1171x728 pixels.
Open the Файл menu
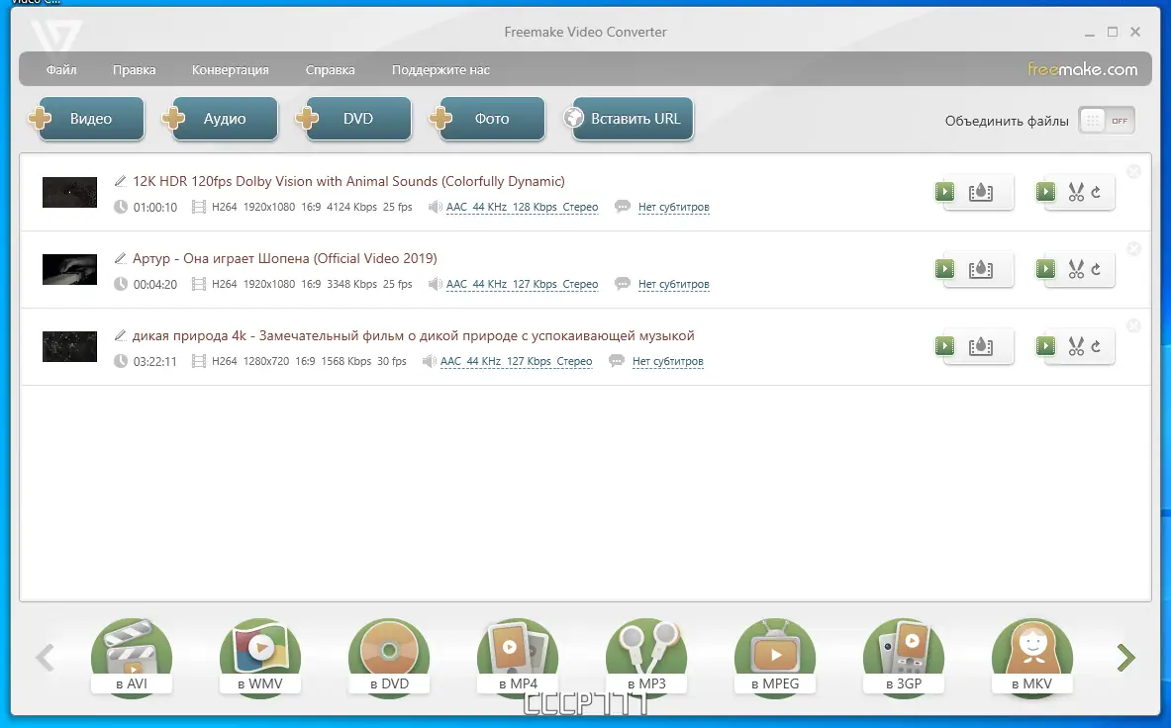(61, 69)
